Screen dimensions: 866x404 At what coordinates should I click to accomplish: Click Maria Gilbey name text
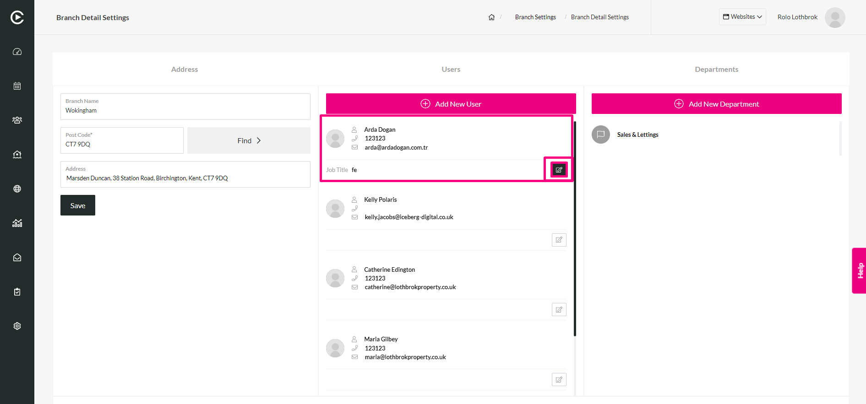381,339
